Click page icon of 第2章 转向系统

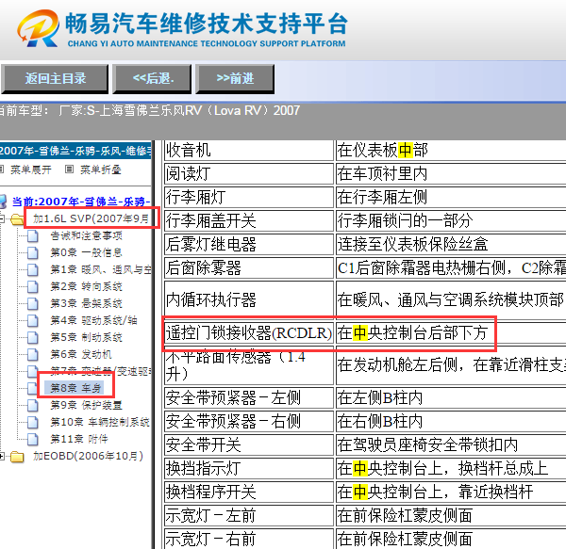point(33,287)
